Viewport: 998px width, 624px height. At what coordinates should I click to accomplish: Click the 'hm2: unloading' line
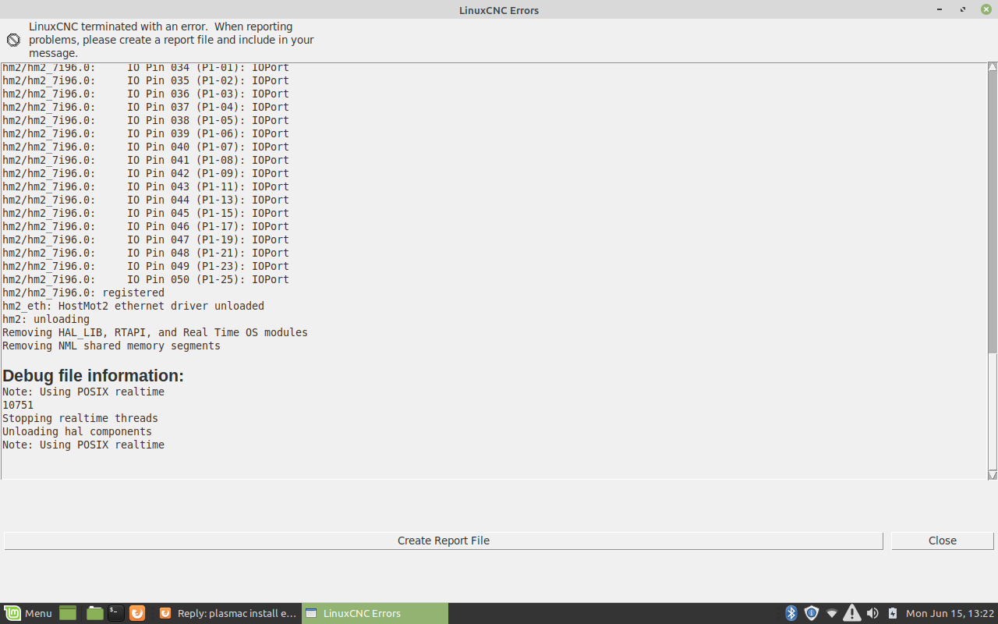(x=46, y=319)
